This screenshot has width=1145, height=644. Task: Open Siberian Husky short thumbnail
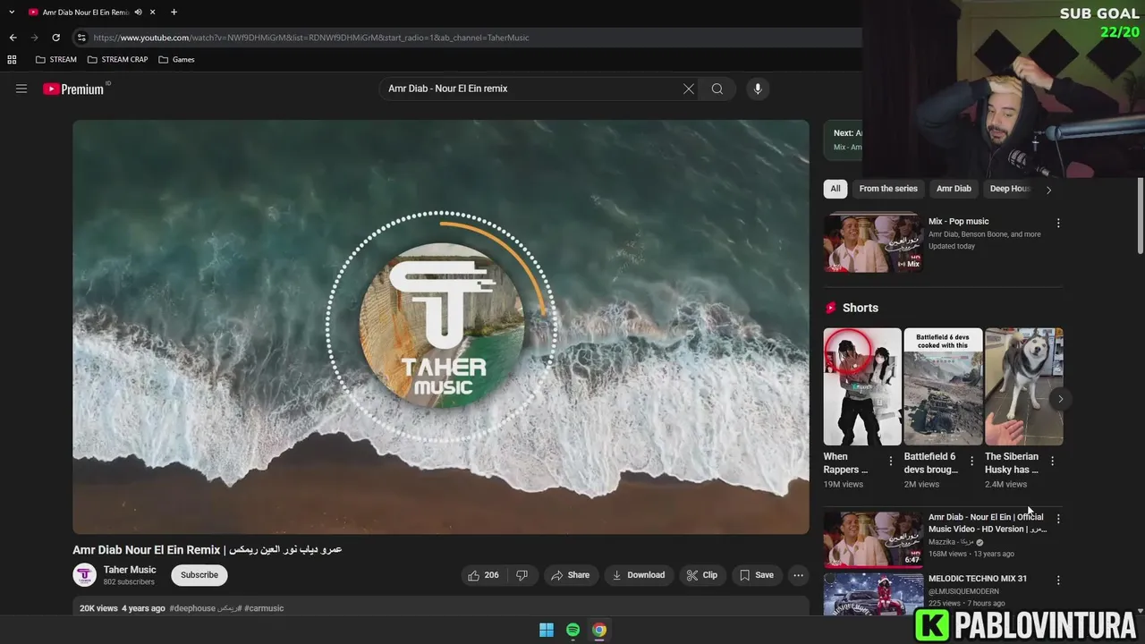1024,386
